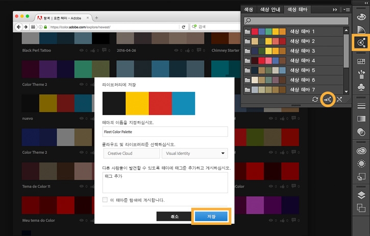The image size is (370, 236).
Task: Click the scroll down arrow in themes list
Action: click(346, 91)
